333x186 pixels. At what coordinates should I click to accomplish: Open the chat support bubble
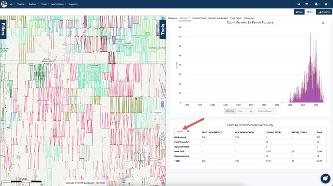point(325,178)
